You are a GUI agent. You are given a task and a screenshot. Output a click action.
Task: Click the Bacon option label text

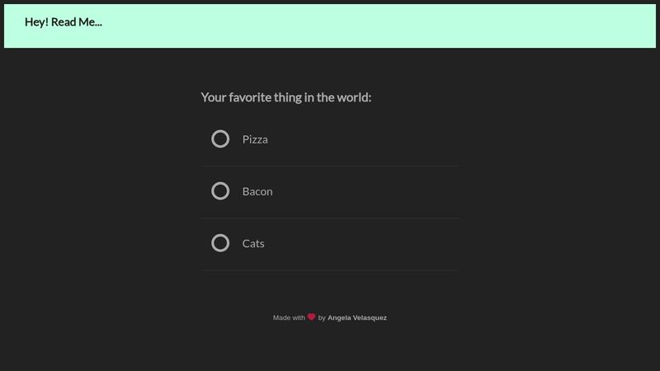point(257,191)
